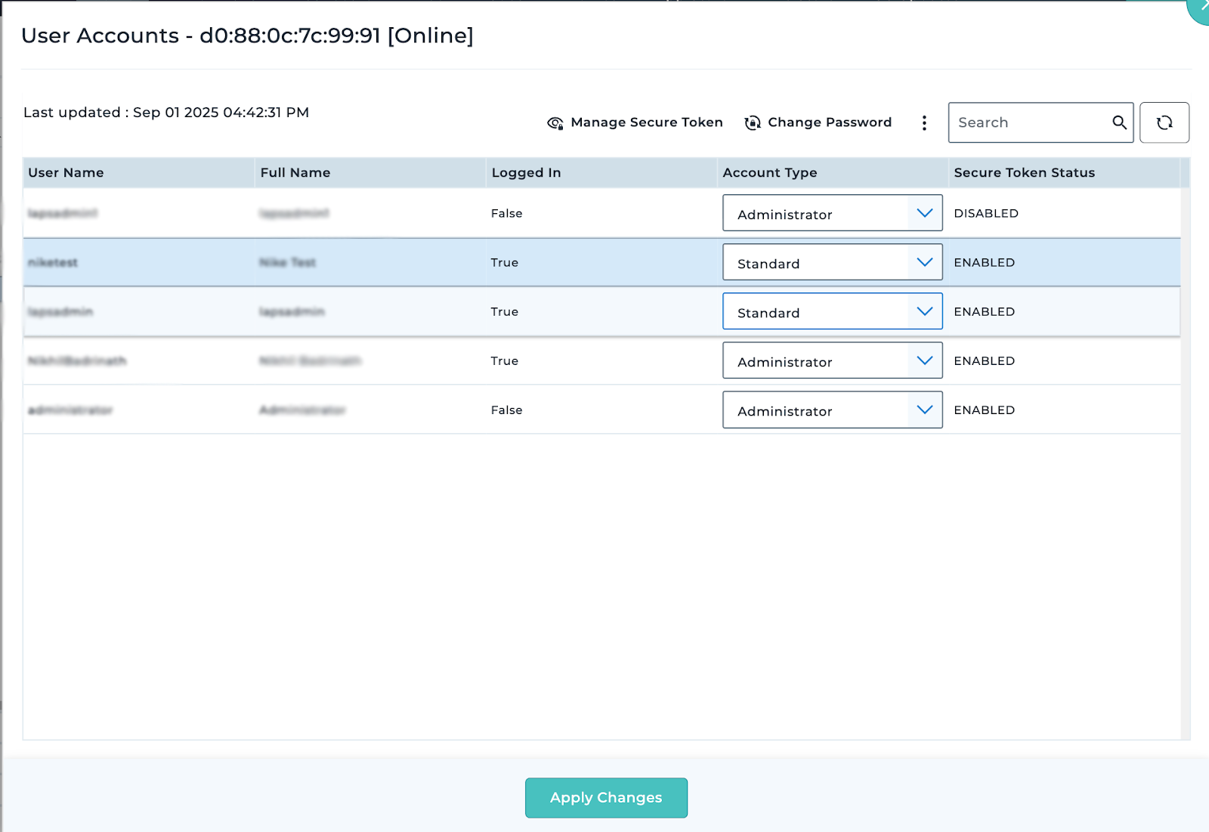Screen dimensions: 1209x832
Task: Open Administrator dropdown in fourth row
Action: (x=833, y=360)
